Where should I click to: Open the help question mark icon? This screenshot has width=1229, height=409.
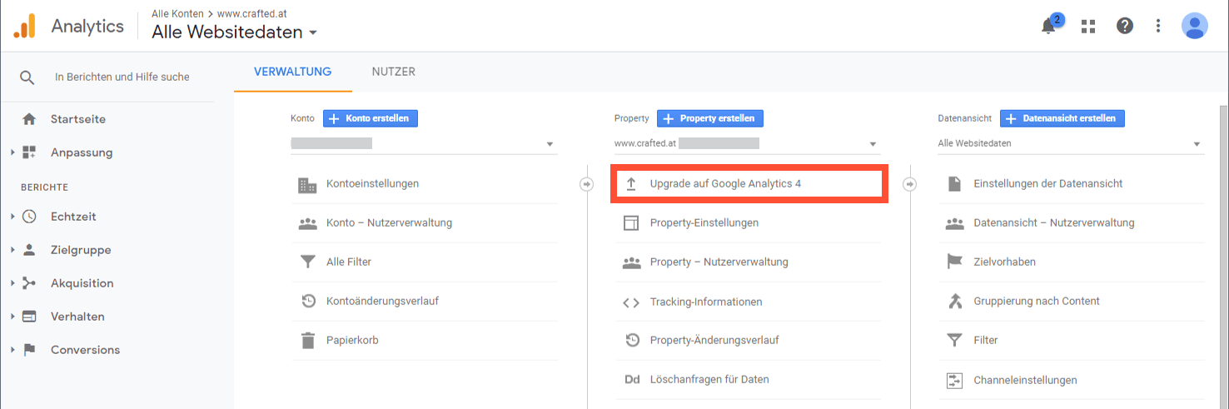point(1125,26)
